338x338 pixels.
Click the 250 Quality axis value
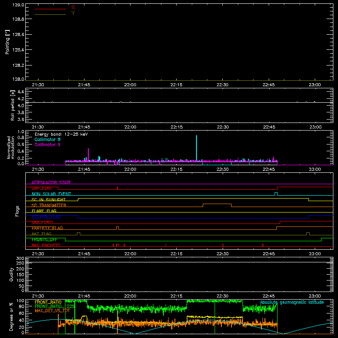(x=20, y=263)
